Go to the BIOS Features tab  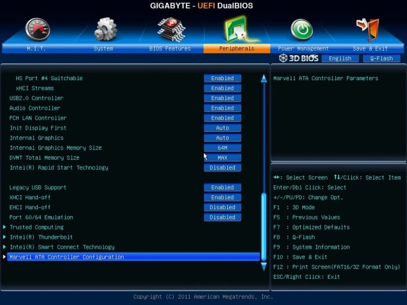170,48
